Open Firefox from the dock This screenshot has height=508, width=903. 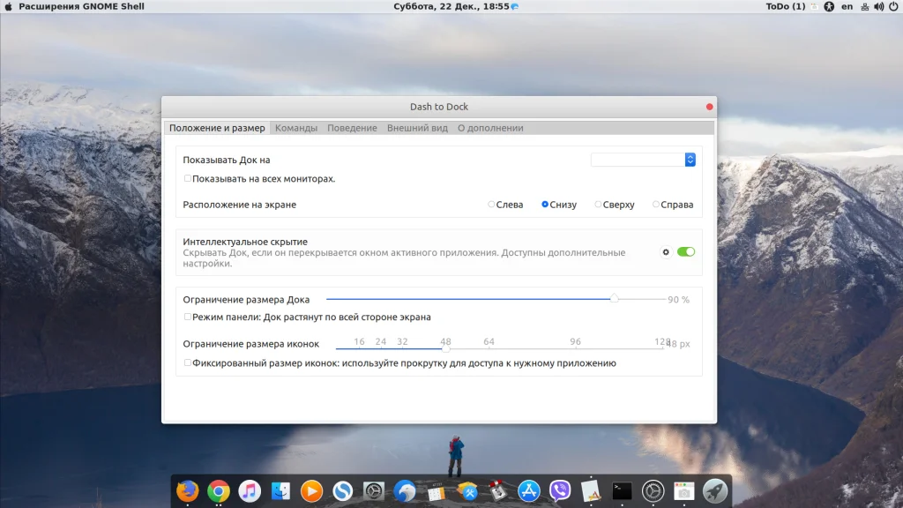click(x=187, y=490)
